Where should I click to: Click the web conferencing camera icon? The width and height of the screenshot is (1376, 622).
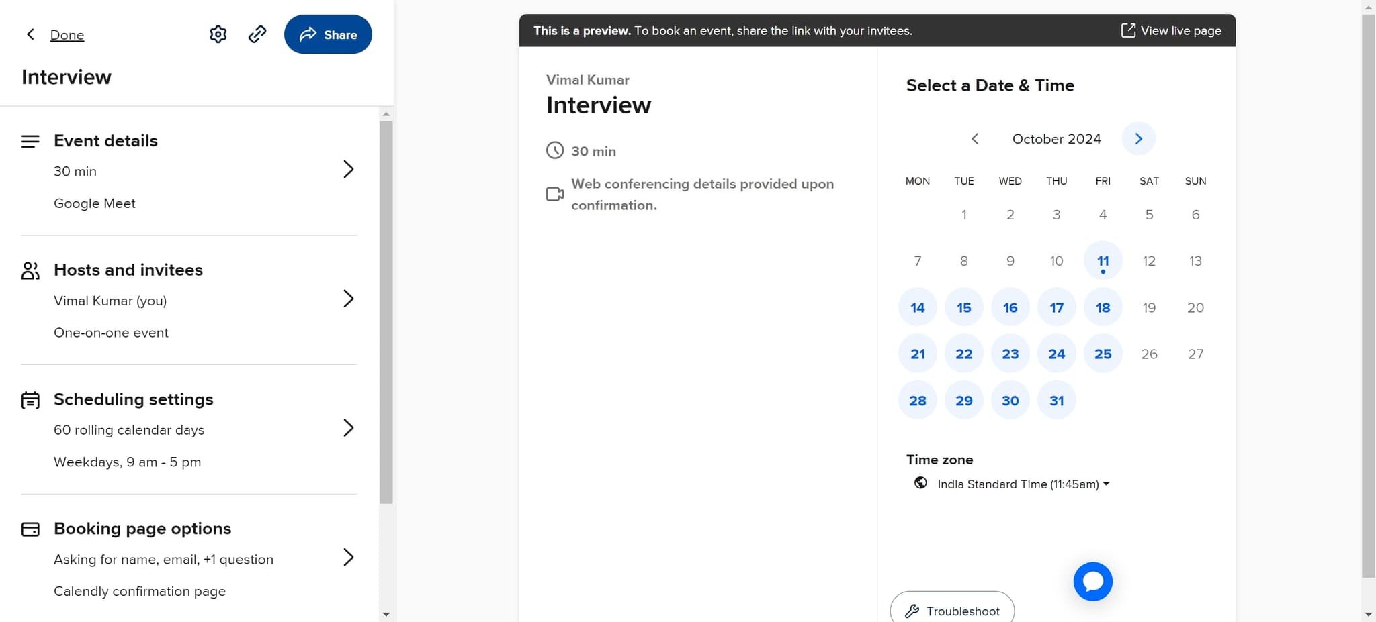tap(554, 194)
